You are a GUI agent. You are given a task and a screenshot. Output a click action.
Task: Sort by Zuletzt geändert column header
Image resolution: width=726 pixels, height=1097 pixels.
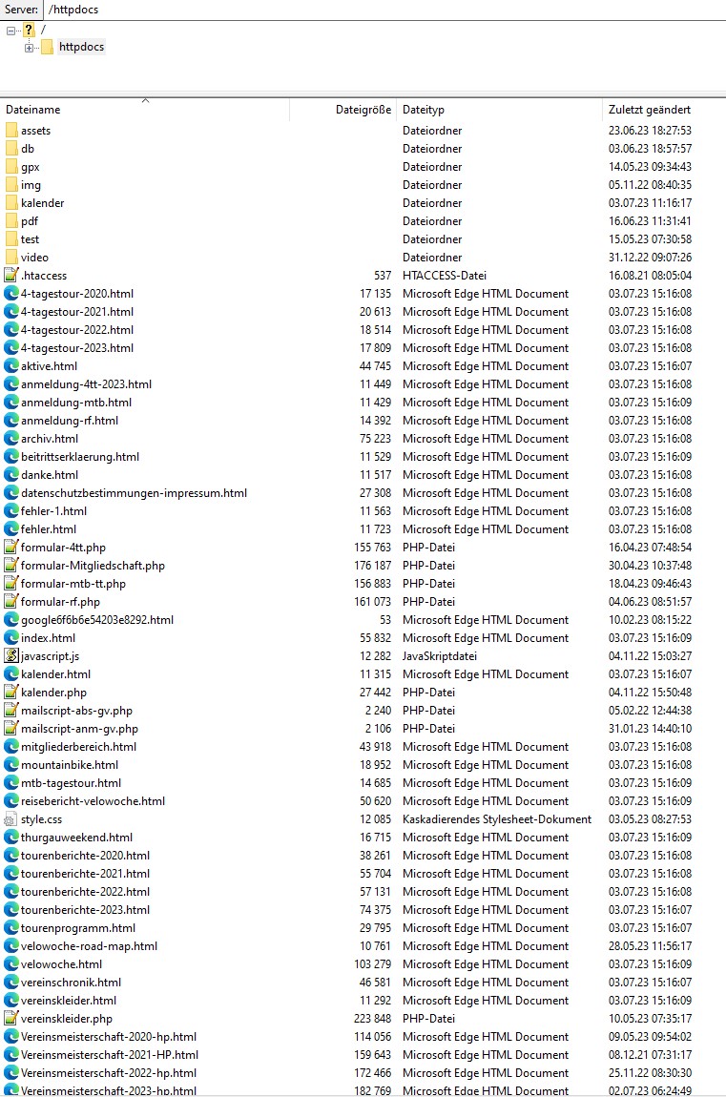coord(649,110)
